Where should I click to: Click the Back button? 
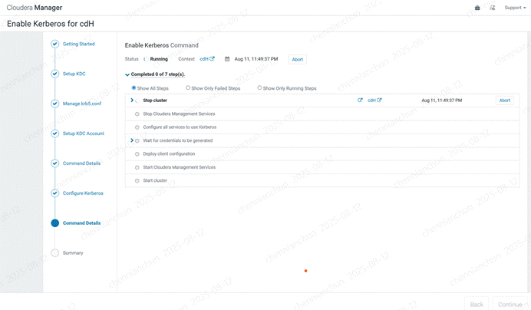[477, 304]
